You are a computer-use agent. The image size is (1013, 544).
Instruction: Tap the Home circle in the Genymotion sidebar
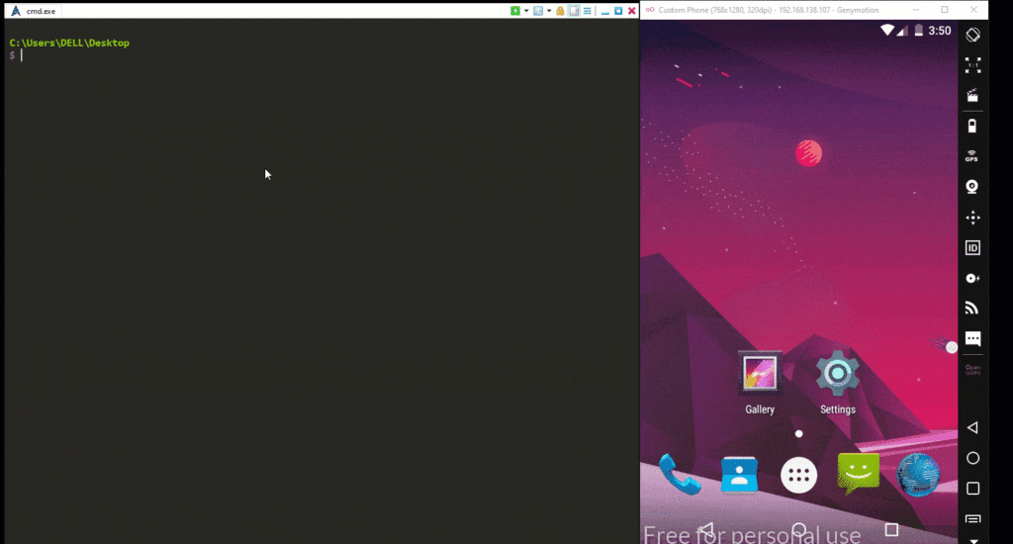(x=973, y=458)
